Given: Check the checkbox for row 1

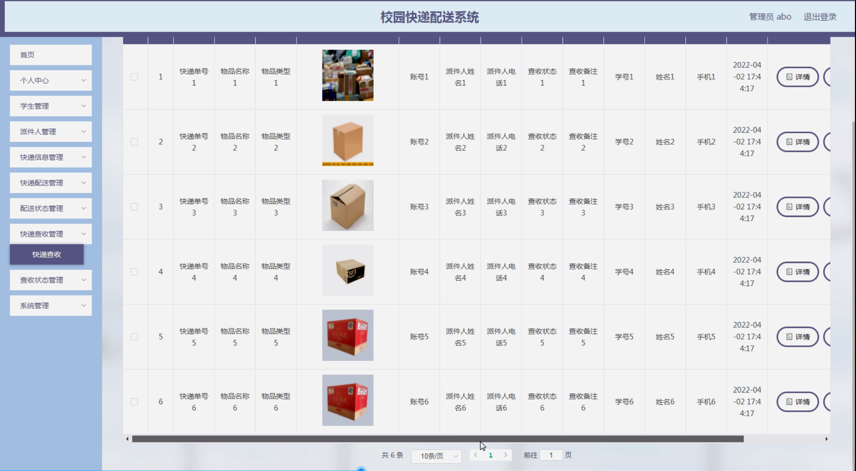Looking at the screenshot, I should pos(134,77).
